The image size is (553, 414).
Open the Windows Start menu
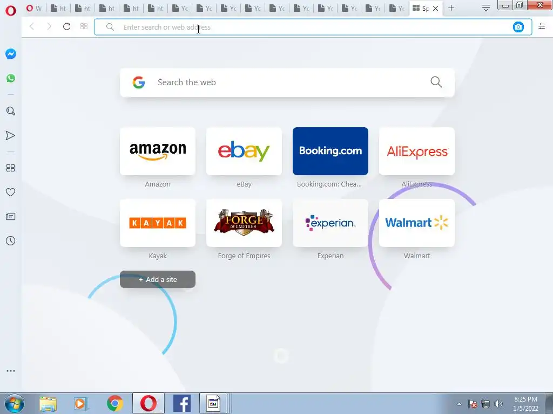click(x=15, y=403)
